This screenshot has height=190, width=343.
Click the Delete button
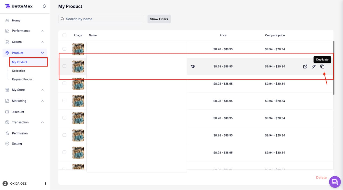pos(321,177)
